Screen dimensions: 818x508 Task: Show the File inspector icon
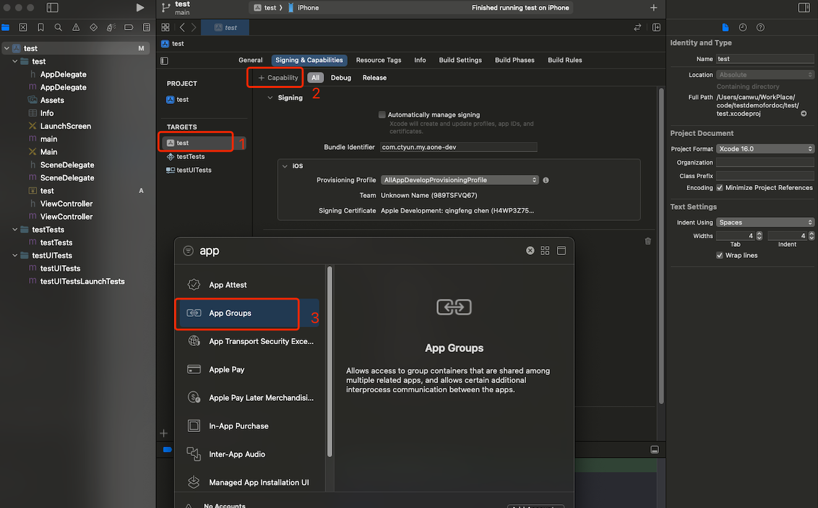725,27
